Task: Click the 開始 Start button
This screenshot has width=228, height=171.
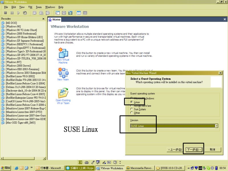Action: click(x=6, y=168)
